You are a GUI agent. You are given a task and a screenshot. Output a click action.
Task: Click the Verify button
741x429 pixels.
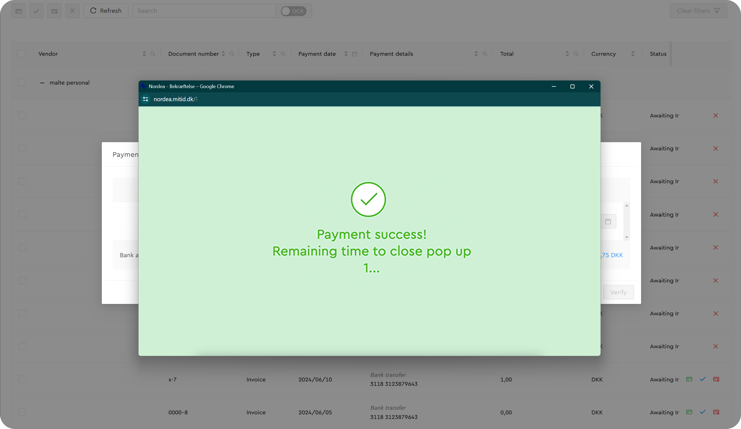[x=618, y=292]
